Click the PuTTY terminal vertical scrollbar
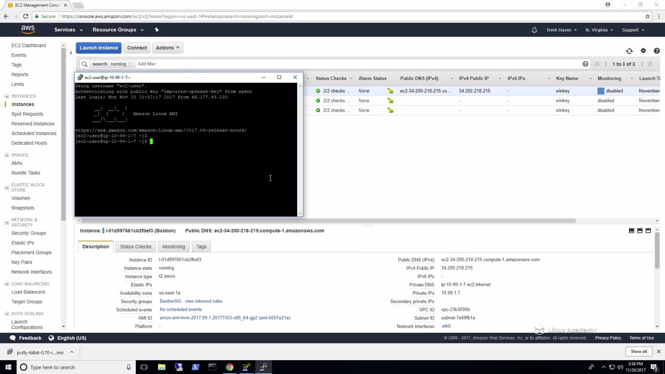665x374 pixels. [x=300, y=149]
